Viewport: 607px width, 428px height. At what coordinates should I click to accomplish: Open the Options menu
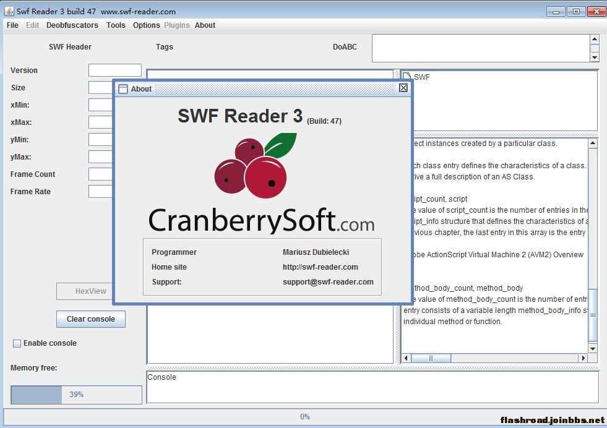pyautogui.click(x=146, y=25)
